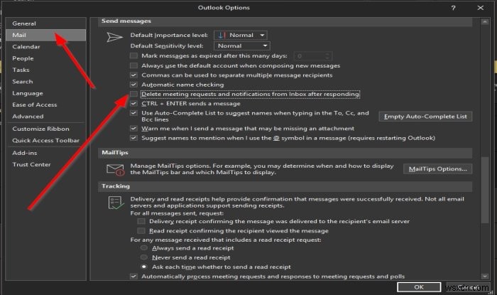Toggle missing attachment warning checkbox
The image size is (497, 295).
coord(133,129)
